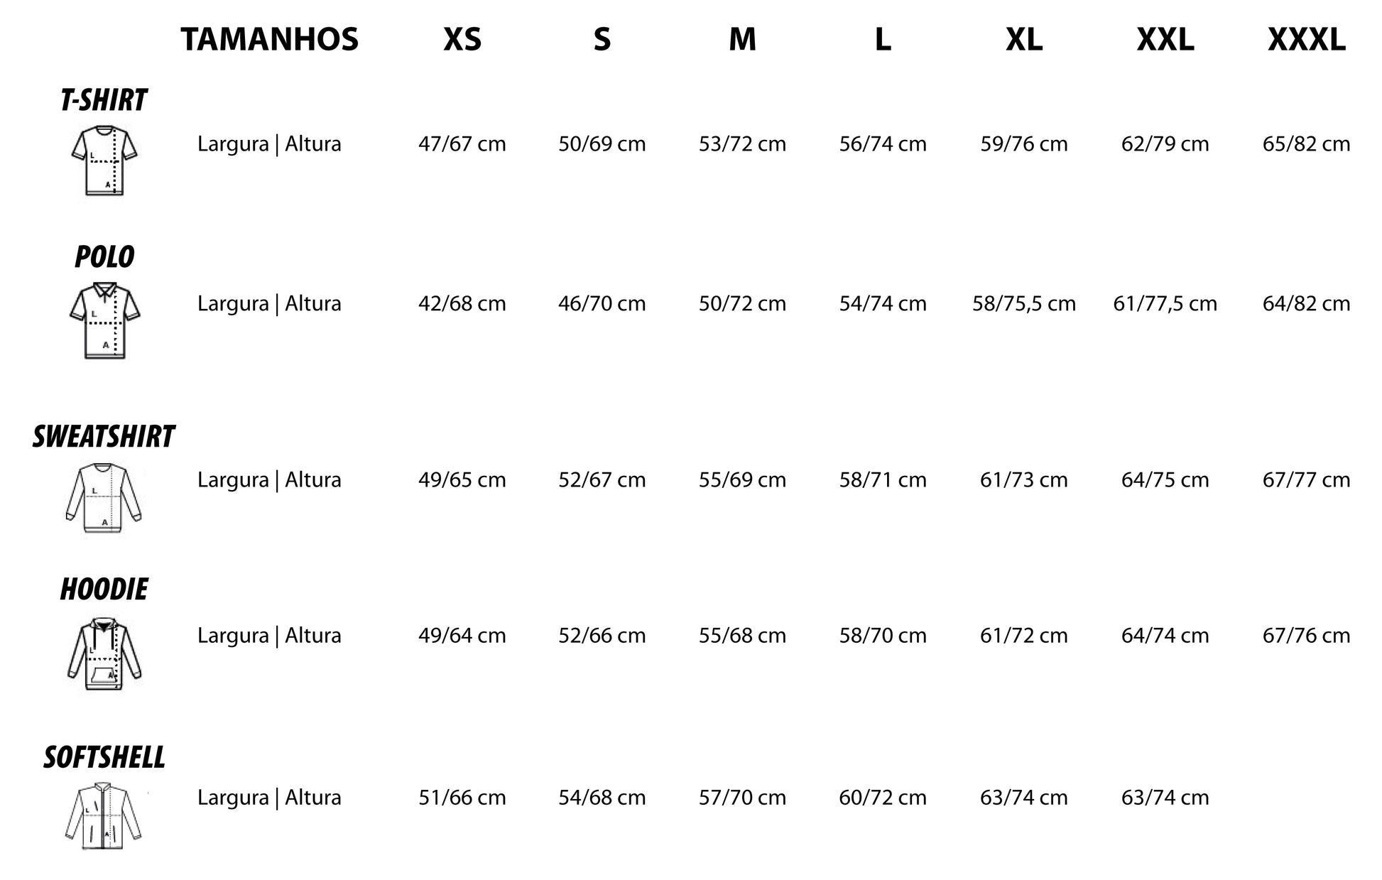Click T-shirt XXL value 62/79 cm

tap(1165, 144)
